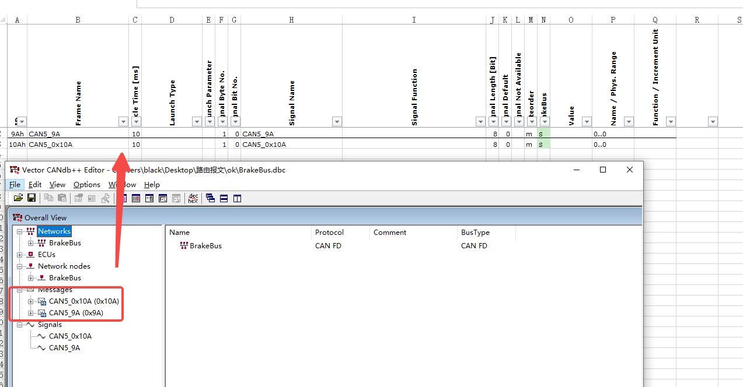Click the Frame Name cell CAN5_0x10A
The image size is (743, 387).
78,144
